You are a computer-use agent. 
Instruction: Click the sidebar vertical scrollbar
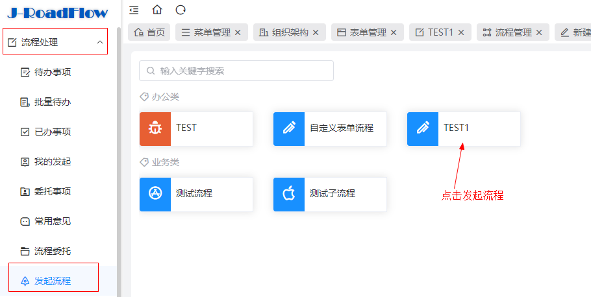pos(119,162)
